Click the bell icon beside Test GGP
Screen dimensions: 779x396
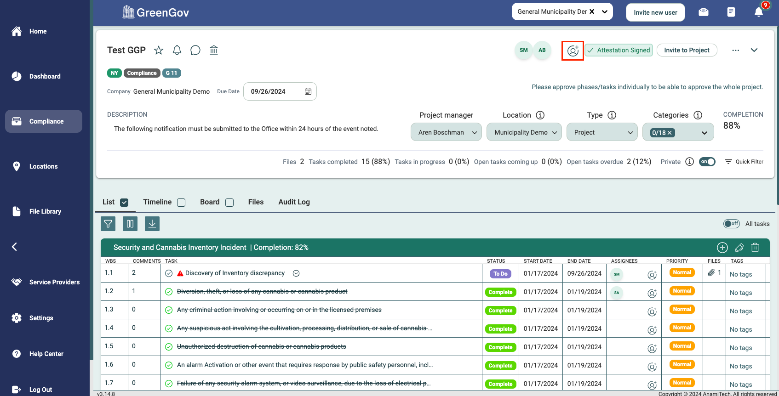[x=177, y=50]
